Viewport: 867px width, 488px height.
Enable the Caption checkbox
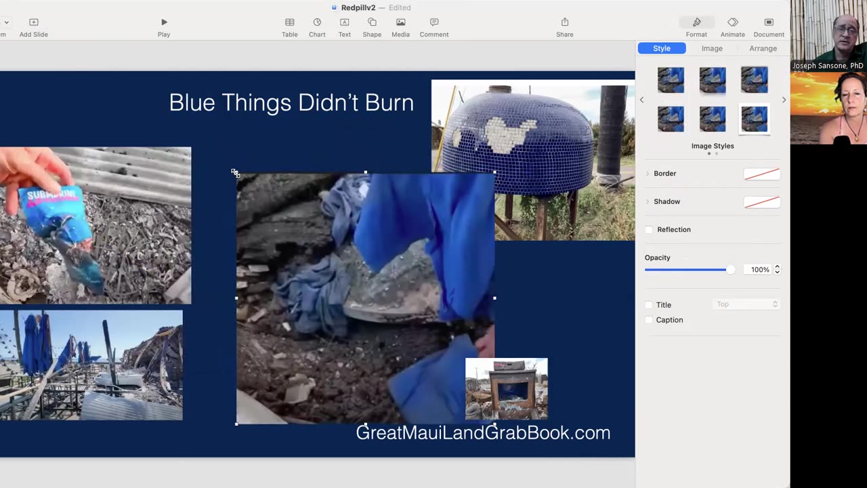point(649,320)
